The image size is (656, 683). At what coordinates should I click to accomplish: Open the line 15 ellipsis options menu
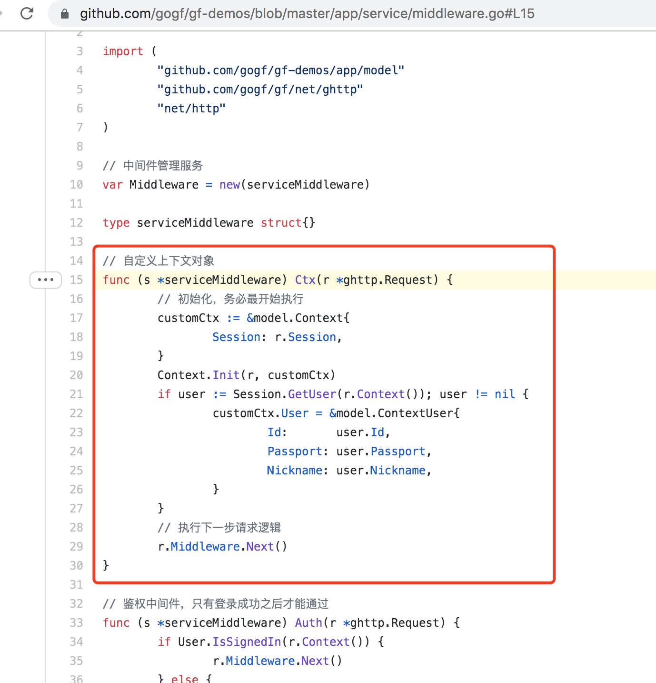(x=45, y=280)
